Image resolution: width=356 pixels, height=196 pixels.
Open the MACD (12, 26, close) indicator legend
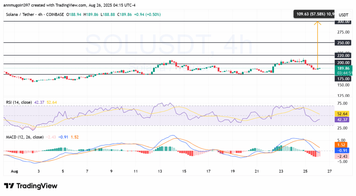pyautogui.click(x=25, y=137)
